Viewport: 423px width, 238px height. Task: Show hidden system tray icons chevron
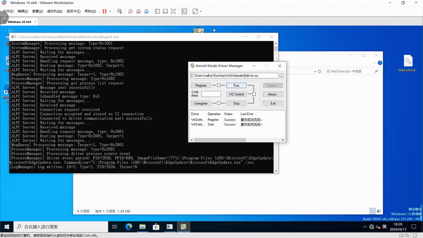[365, 227]
